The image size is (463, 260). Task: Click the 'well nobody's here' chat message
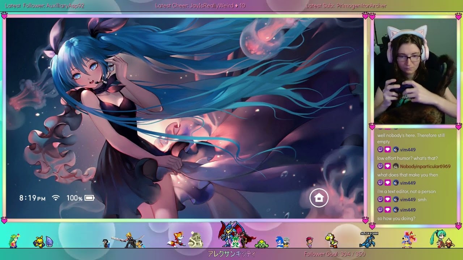(x=411, y=139)
